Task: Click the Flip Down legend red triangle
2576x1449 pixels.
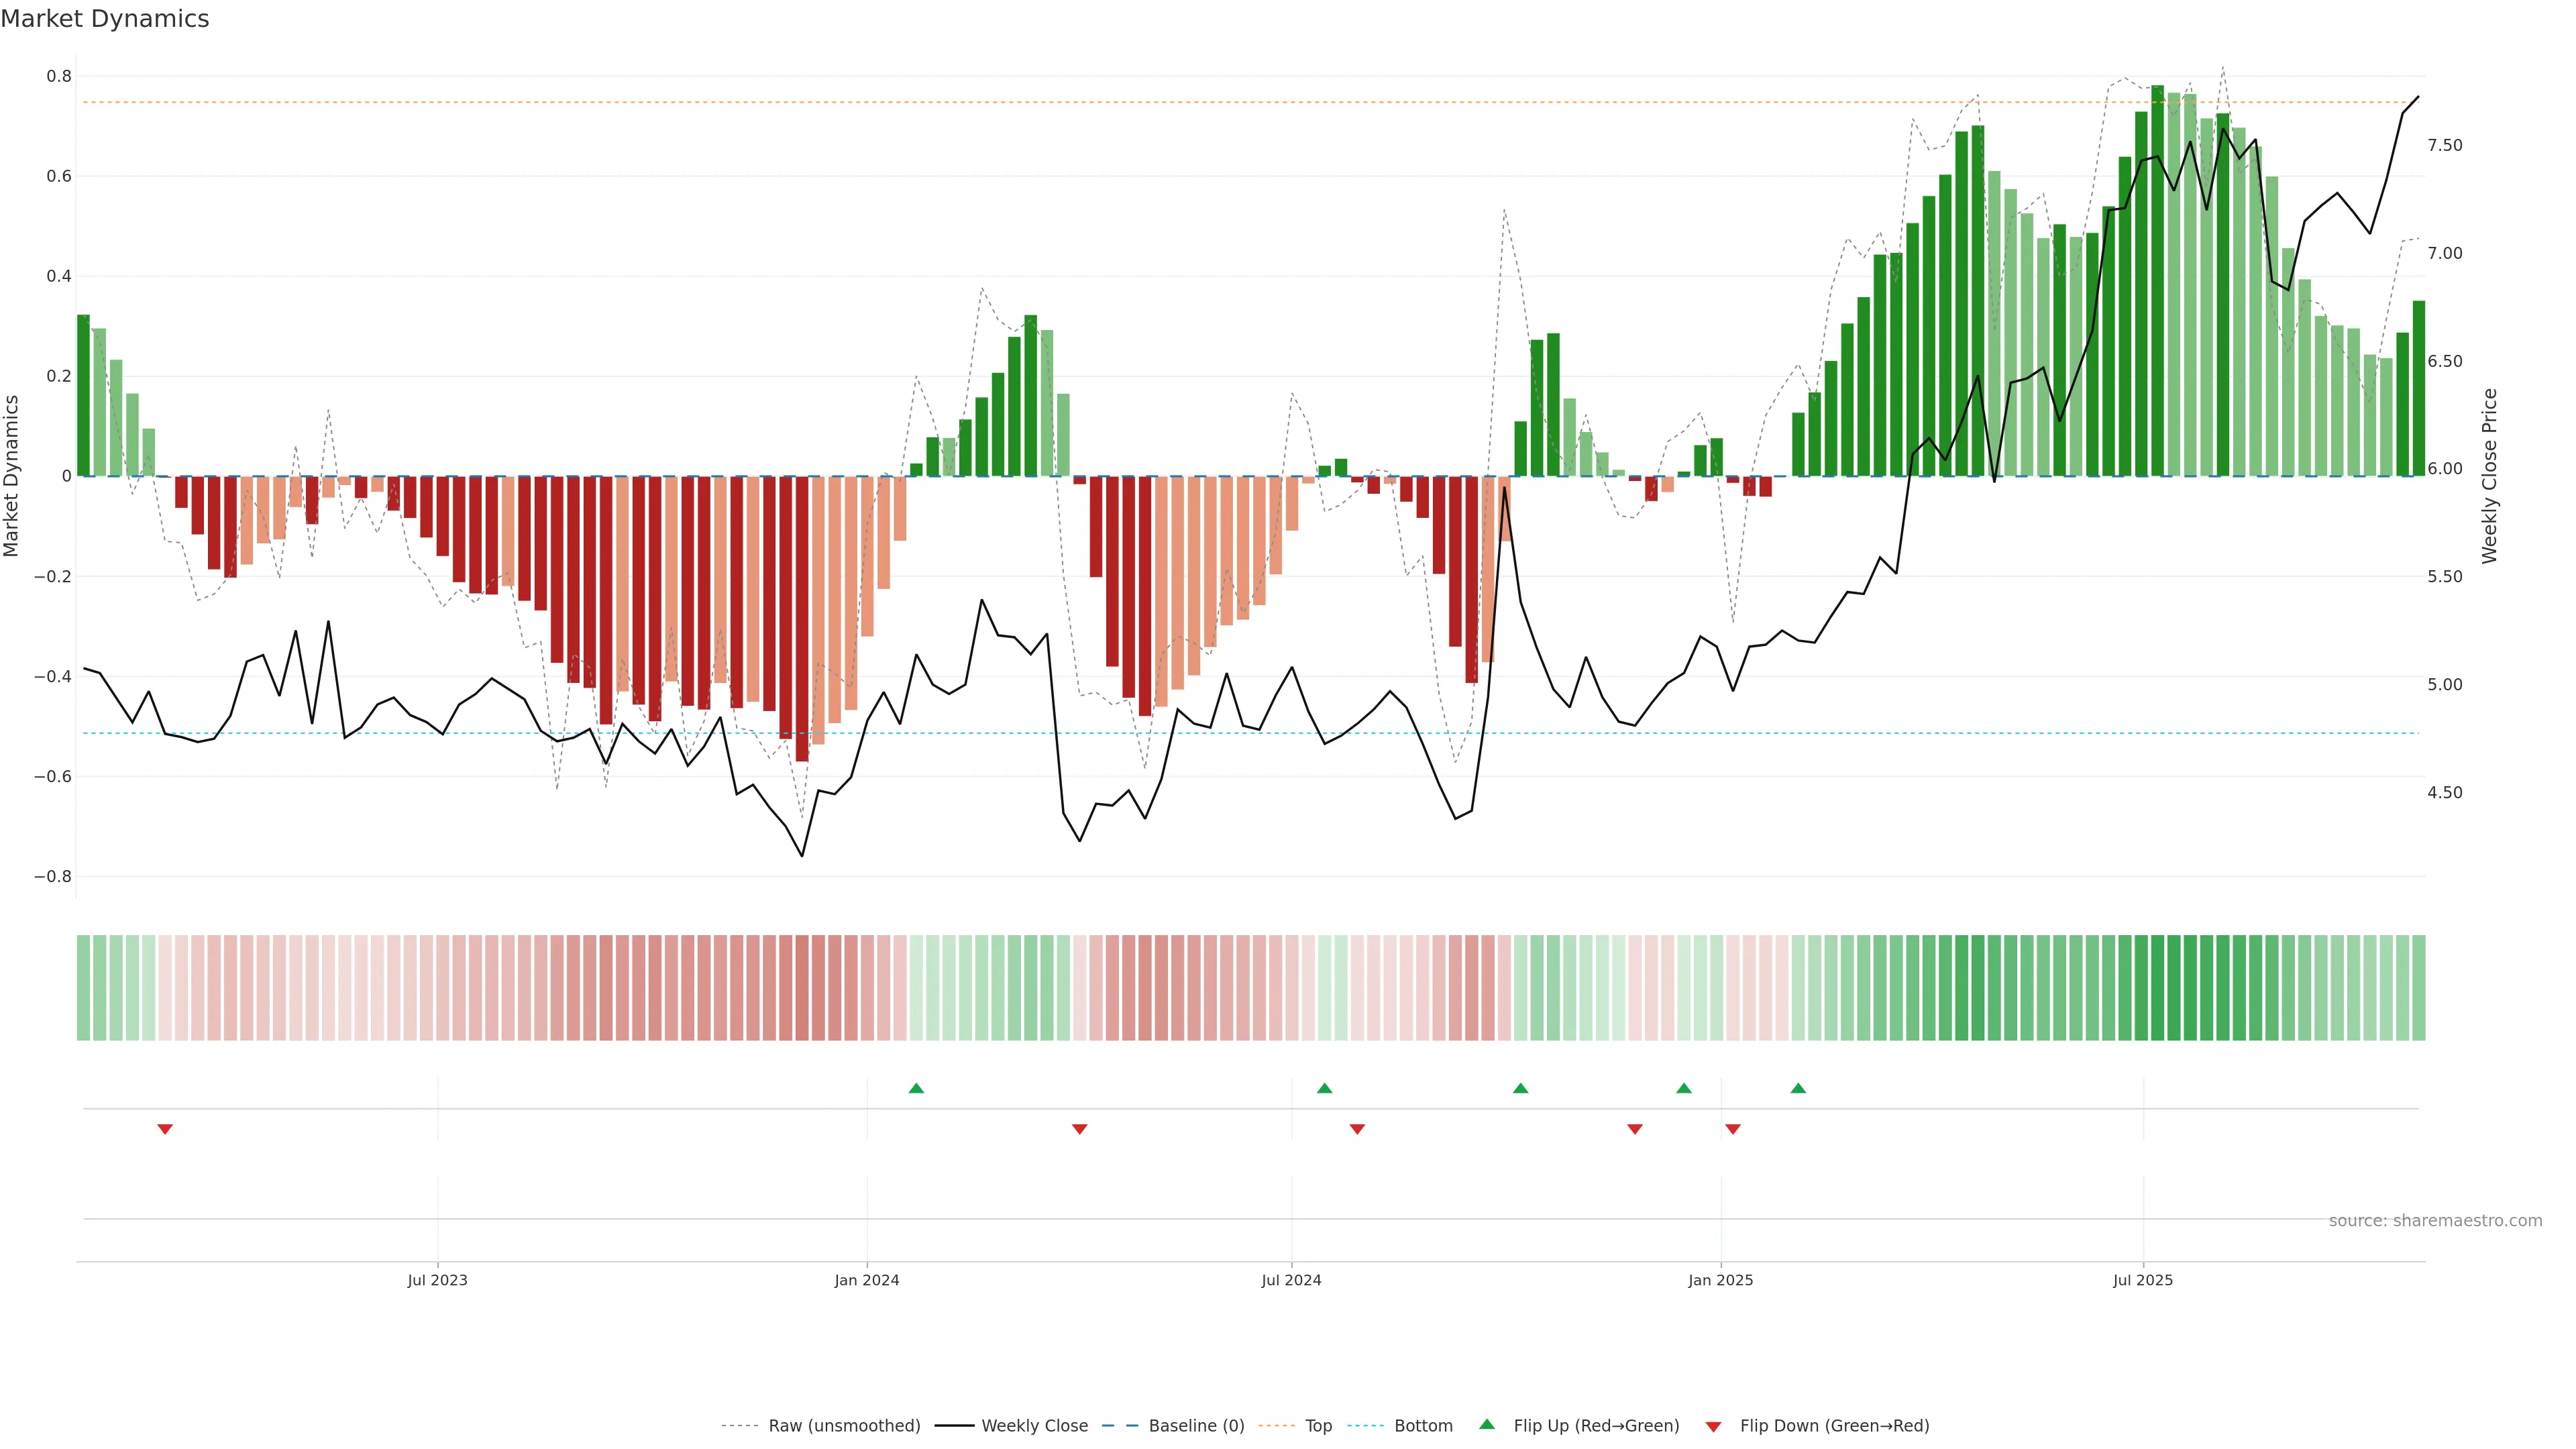Action: 1713,1426
